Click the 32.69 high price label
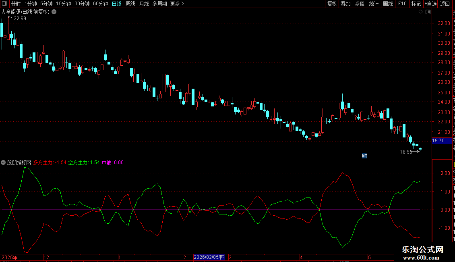This screenshot has height=262, width=455. tap(20, 18)
